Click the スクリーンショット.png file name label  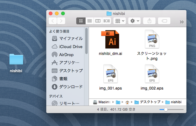tap(152, 56)
